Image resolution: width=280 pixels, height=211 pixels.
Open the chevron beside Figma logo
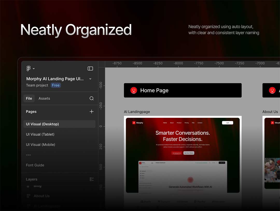point(34,69)
